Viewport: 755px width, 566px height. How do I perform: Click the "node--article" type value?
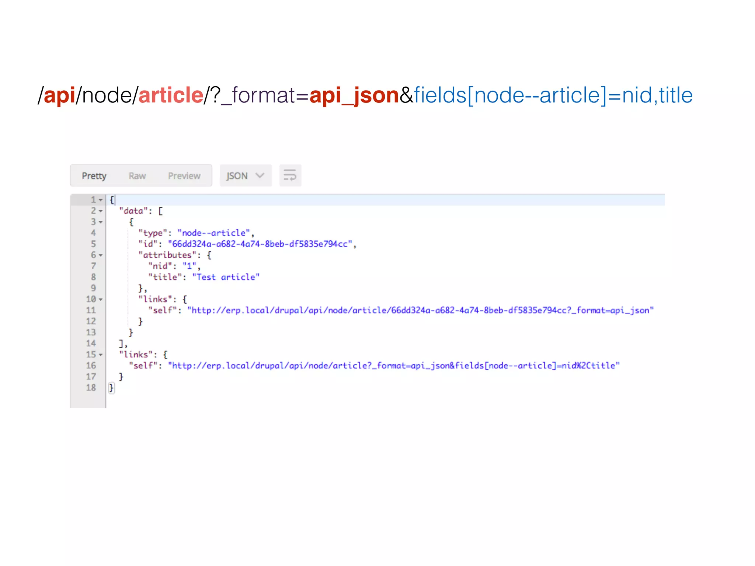(x=214, y=233)
